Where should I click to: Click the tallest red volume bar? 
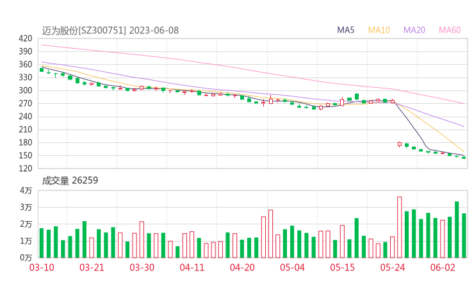tap(400, 226)
